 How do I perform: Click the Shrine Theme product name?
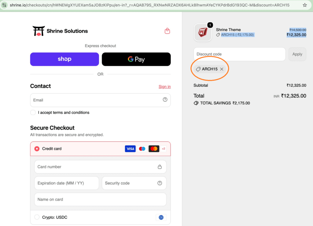228,30
